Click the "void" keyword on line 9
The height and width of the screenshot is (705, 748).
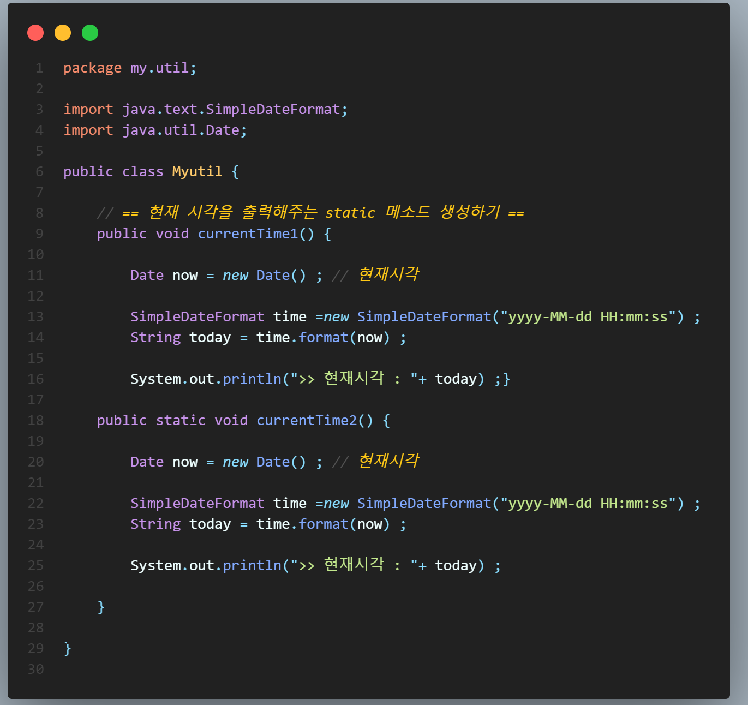pos(172,234)
